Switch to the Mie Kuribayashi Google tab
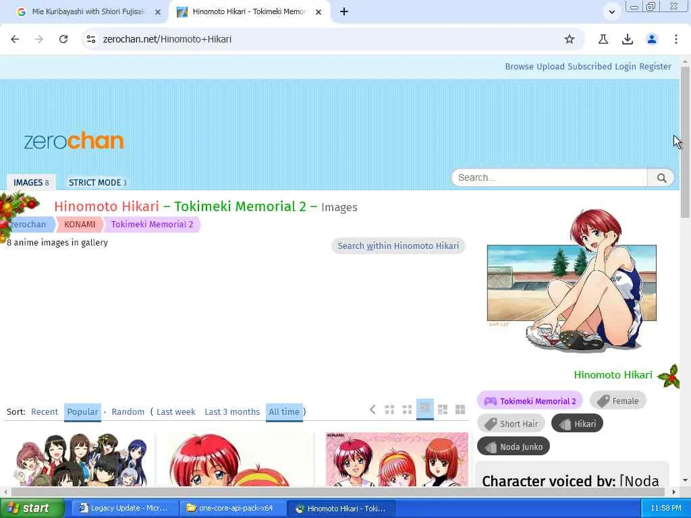 (x=87, y=12)
